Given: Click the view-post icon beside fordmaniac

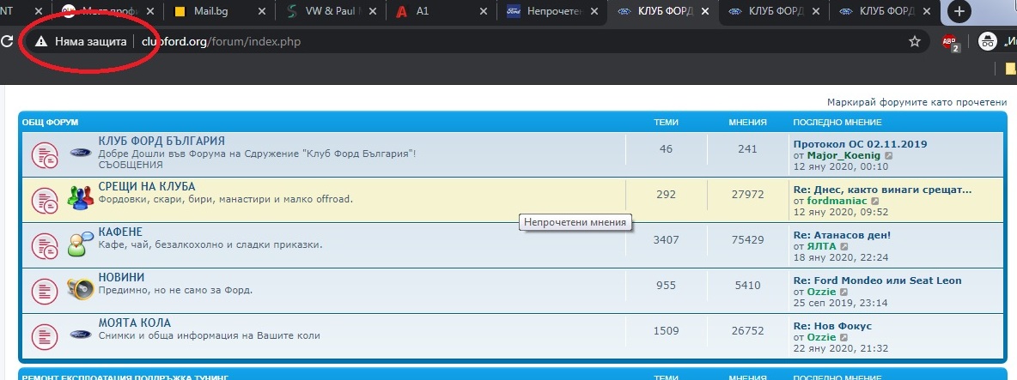Looking at the screenshot, I should point(893,201).
